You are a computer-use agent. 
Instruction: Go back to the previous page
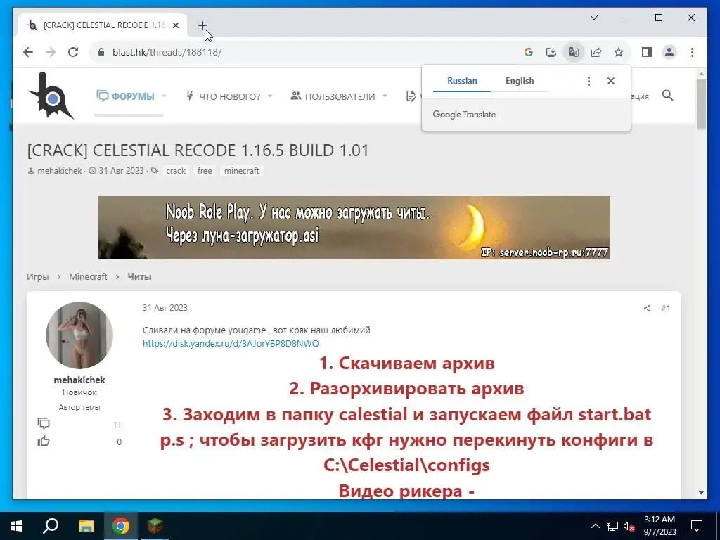point(28,52)
